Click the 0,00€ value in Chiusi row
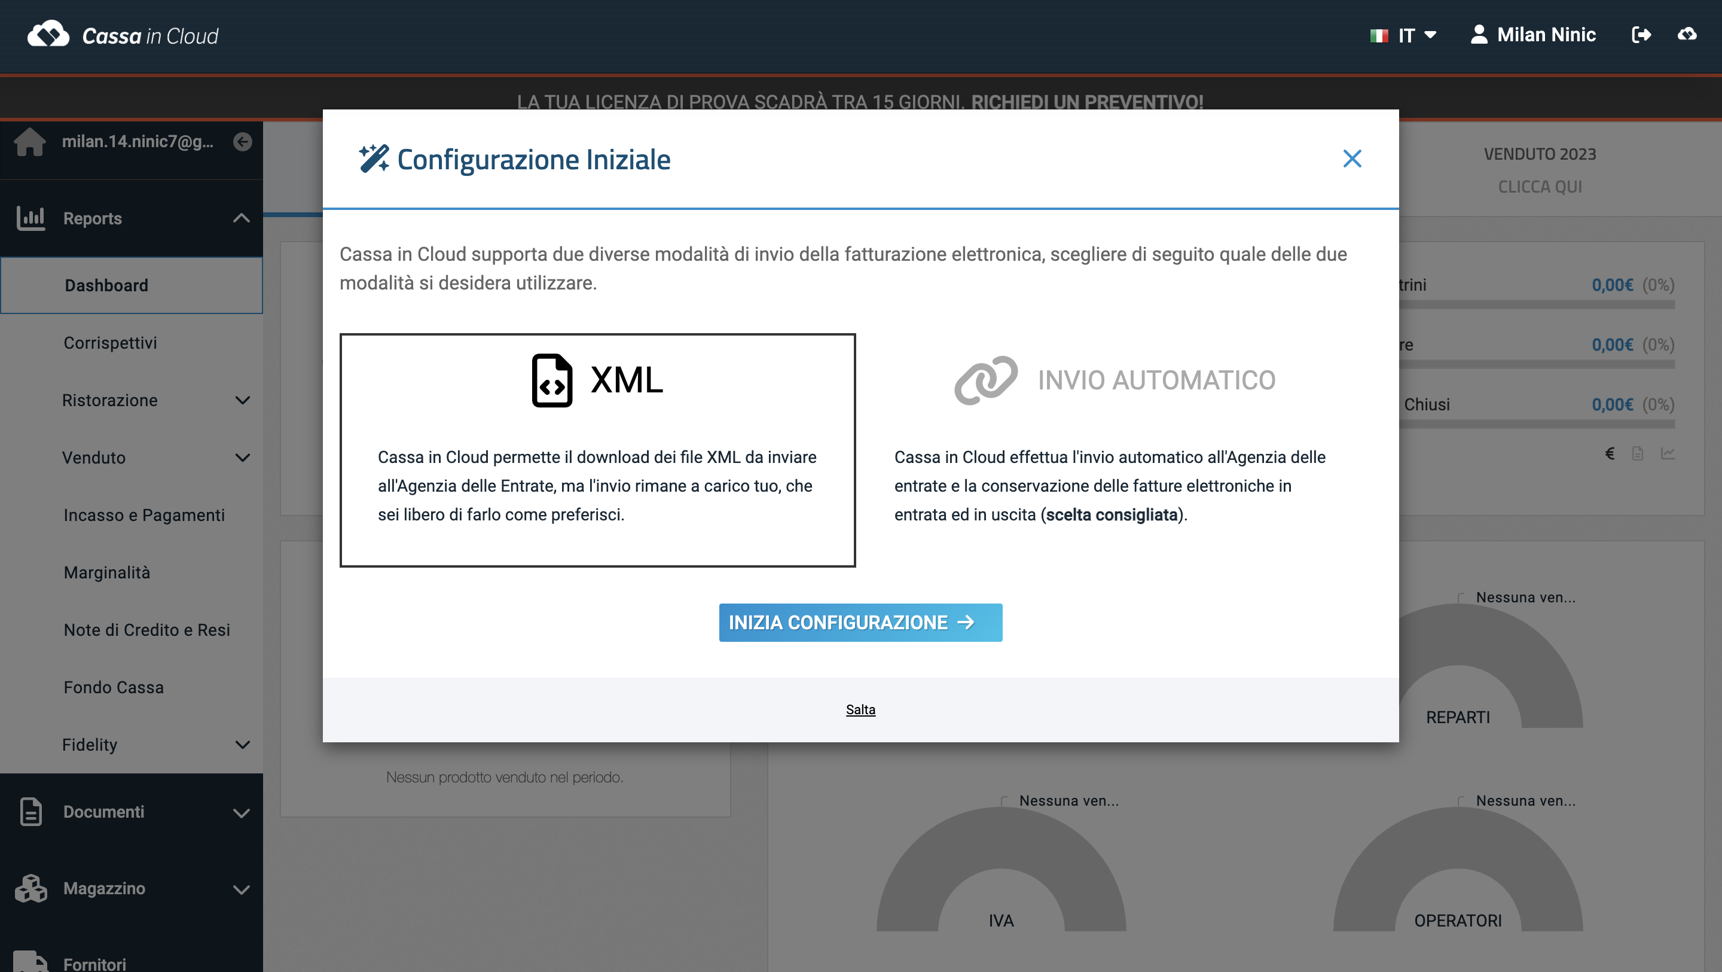 pos(1613,404)
